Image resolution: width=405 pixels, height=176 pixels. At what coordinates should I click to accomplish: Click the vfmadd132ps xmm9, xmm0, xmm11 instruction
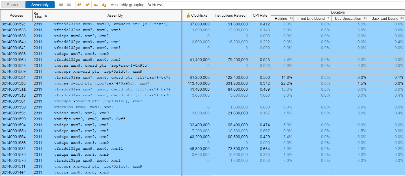[x=89, y=149]
